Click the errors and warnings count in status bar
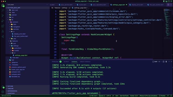Screen dimensions: 173x97 pyautogui.click(x=6, y=96)
